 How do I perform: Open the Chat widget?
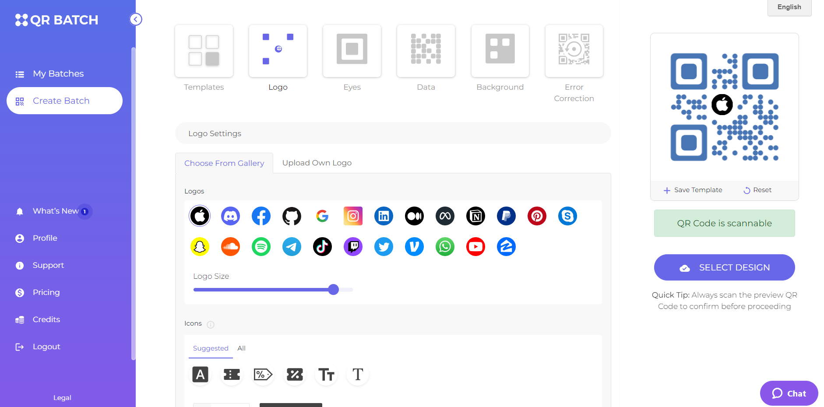click(789, 393)
